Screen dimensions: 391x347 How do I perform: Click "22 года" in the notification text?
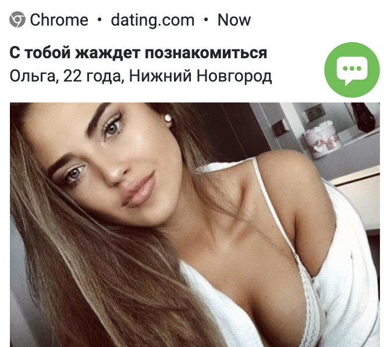point(93,76)
